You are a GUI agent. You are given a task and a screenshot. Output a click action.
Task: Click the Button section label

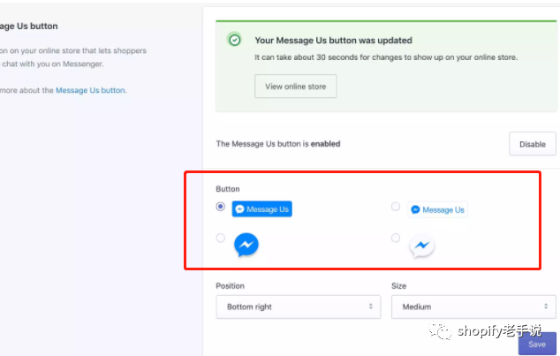(228, 189)
